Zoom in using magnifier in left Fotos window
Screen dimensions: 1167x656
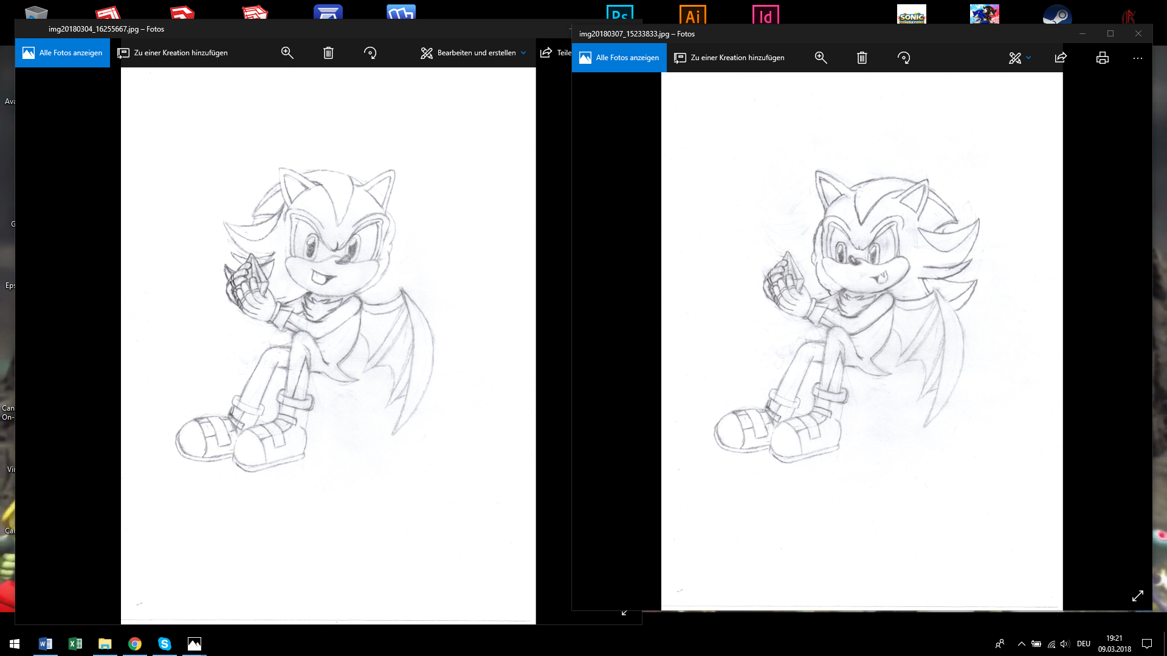point(287,53)
